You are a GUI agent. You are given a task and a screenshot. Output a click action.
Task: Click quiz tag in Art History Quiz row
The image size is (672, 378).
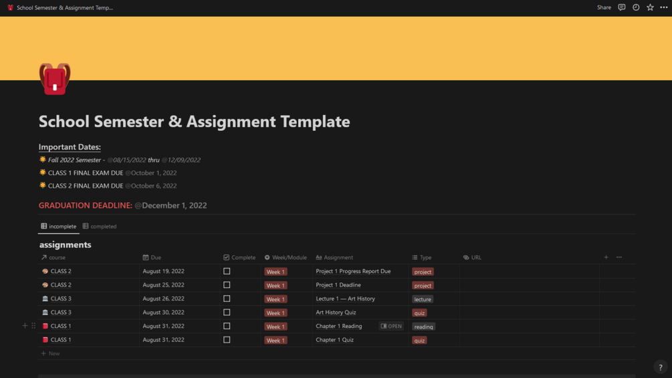[x=419, y=313]
